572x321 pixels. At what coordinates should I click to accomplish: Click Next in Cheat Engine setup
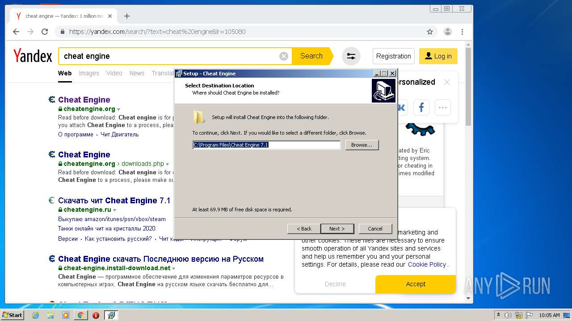[x=337, y=229]
